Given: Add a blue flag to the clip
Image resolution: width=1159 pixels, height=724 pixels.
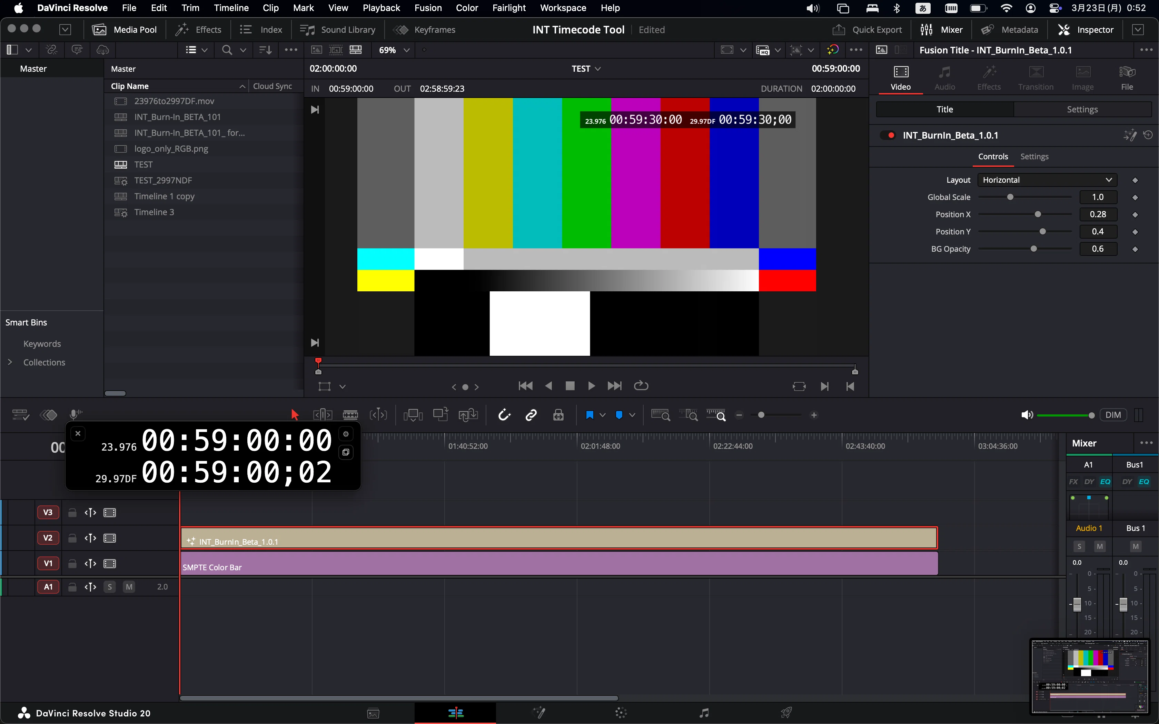Looking at the screenshot, I should [x=590, y=415].
